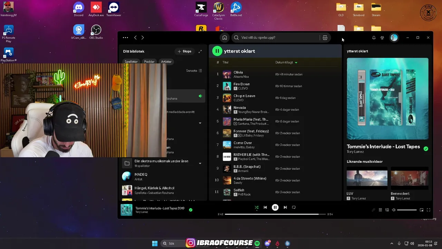The width and height of the screenshot is (442, 249).
Task: Click the now playing album thumbnail
Action: coord(126,210)
